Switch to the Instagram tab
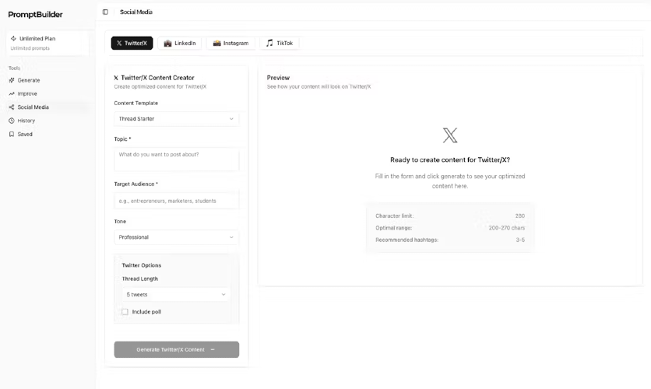Viewport: 651px width, 389px height. coord(230,43)
